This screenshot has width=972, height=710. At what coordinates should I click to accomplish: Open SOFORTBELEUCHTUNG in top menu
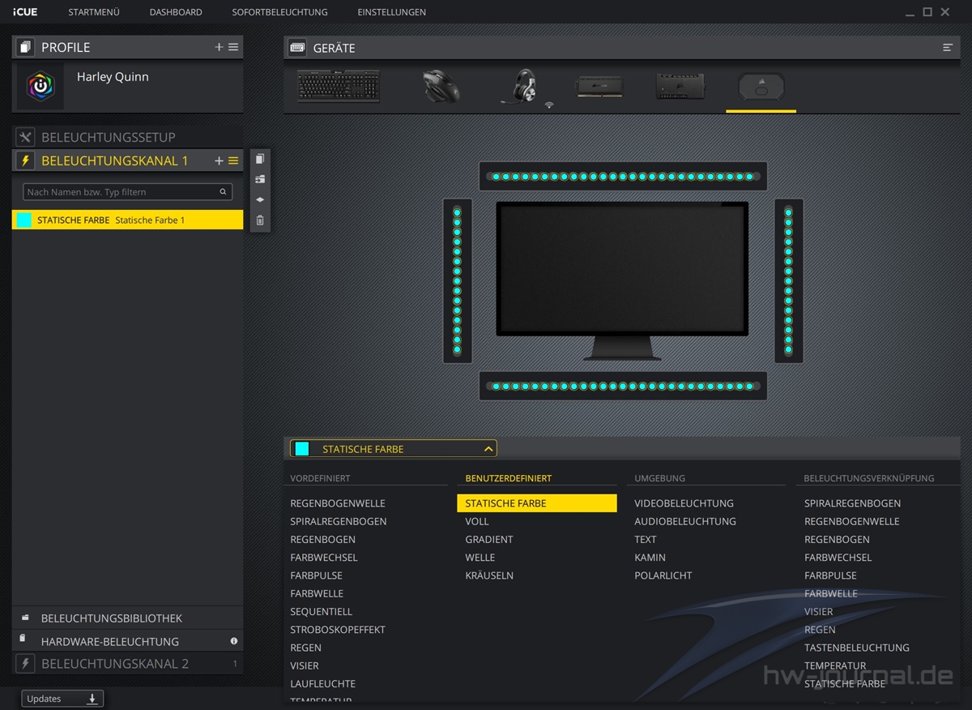pyautogui.click(x=280, y=12)
